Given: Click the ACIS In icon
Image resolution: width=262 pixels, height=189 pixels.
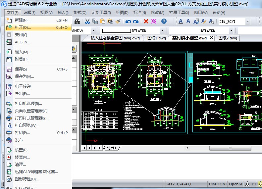Looking at the screenshot, I should (x=9, y=42).
